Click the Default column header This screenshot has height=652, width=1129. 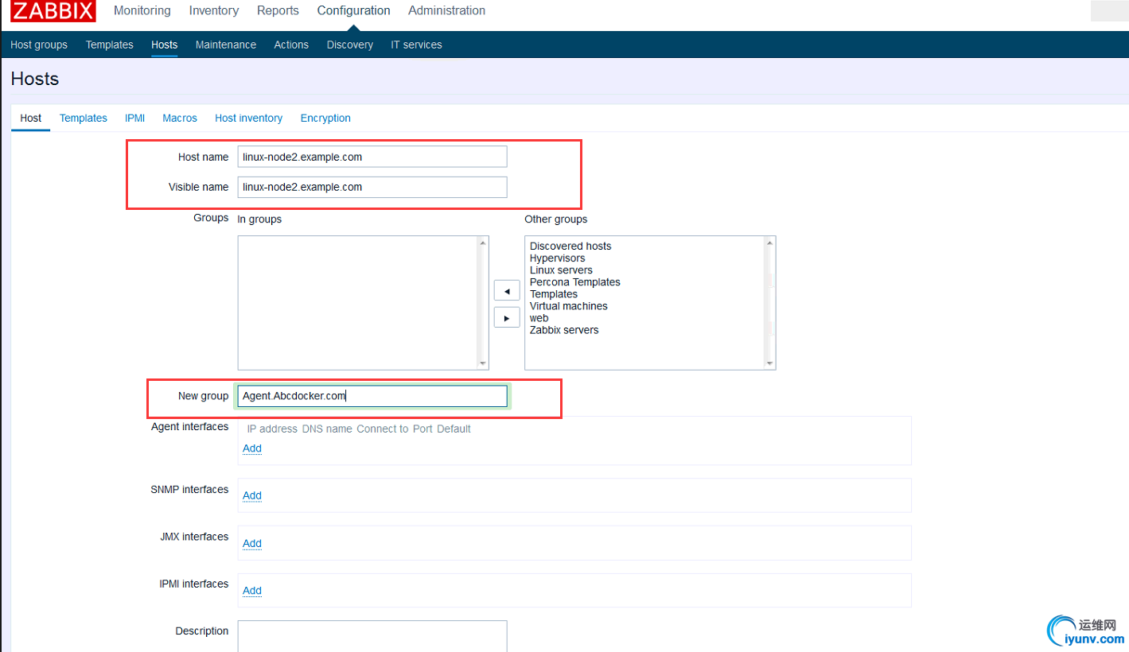(454, 429)
